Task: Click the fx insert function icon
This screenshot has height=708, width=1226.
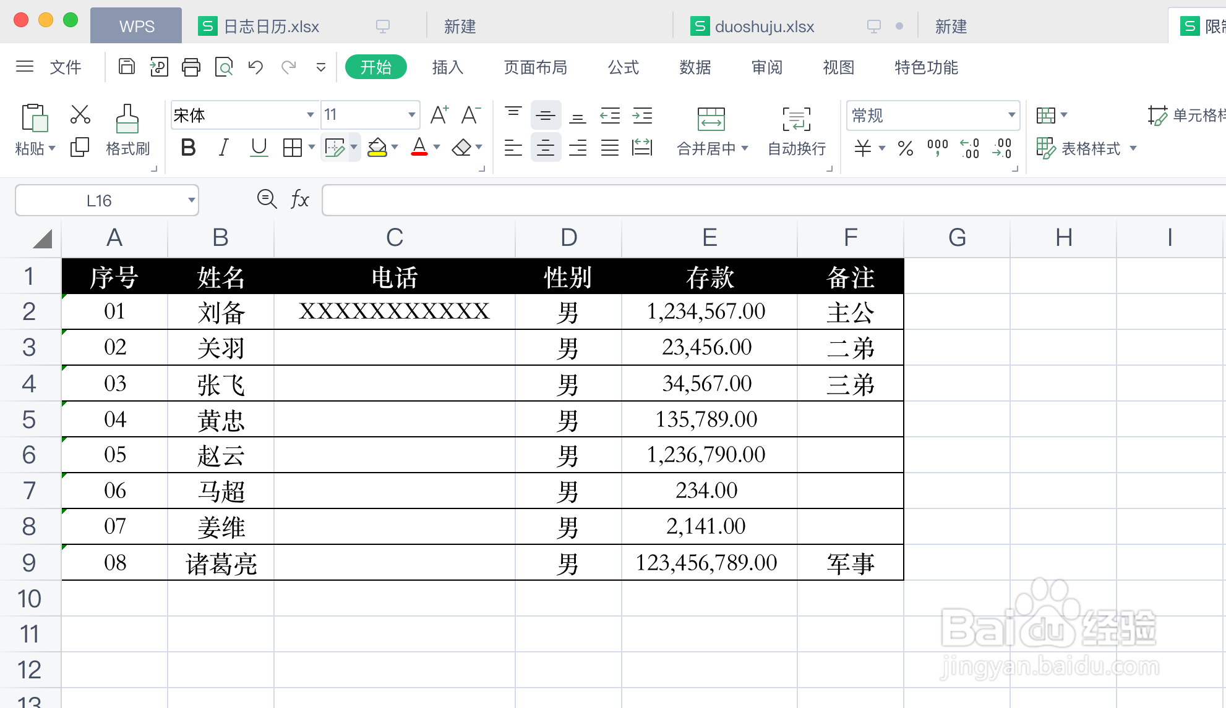Action: click(300, 199)
